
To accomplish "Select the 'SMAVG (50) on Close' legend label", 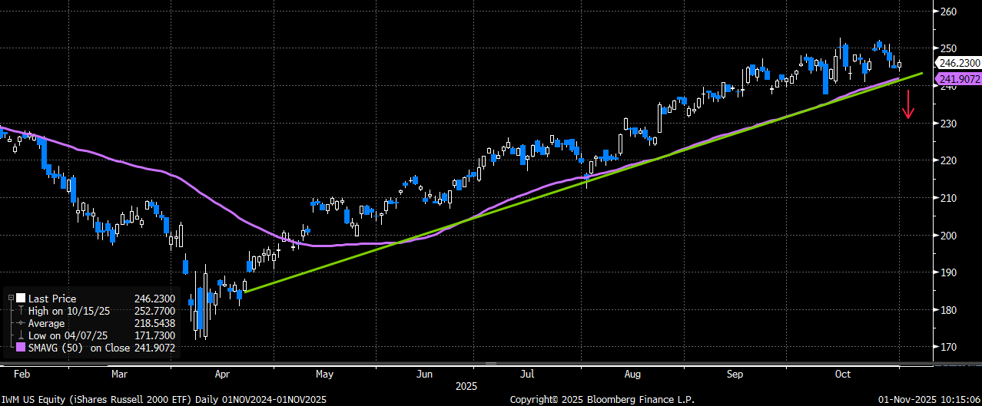I will (x=78, y=348).
